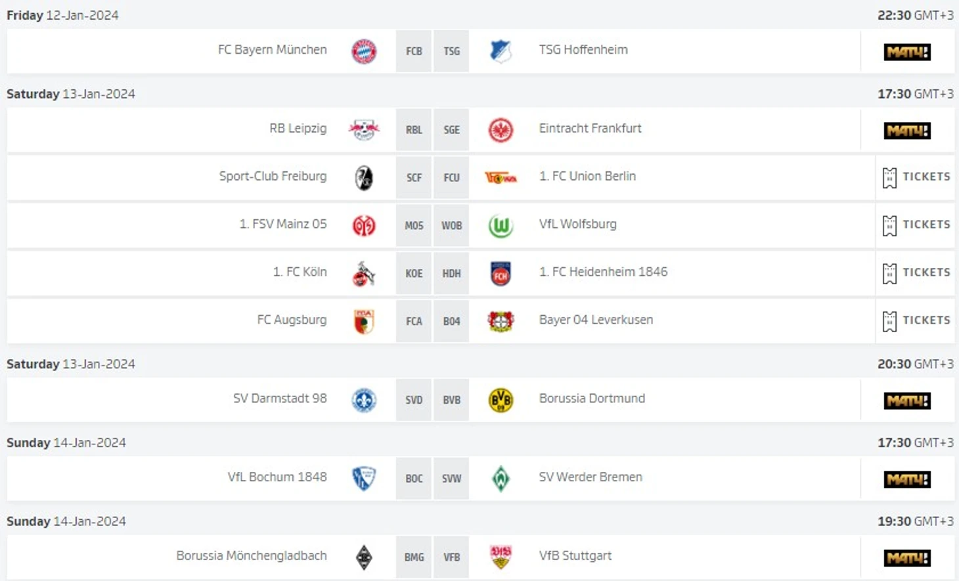Select the RB Leipzig crest icon
This screenshot has height=581, width=959.
pos(364,130)
